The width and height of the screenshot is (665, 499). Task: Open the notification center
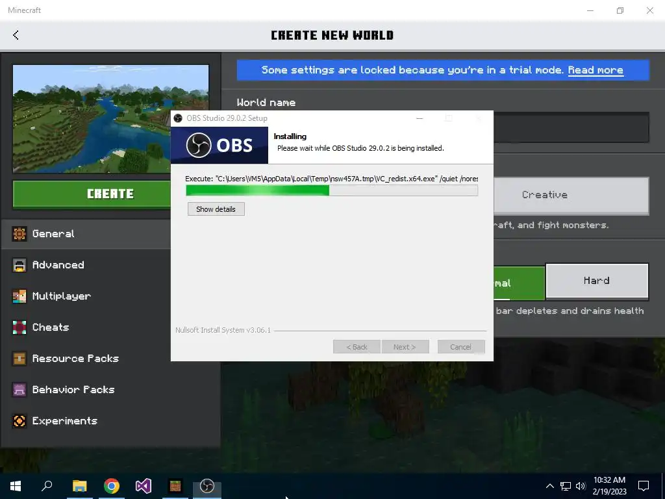[644, 486]
